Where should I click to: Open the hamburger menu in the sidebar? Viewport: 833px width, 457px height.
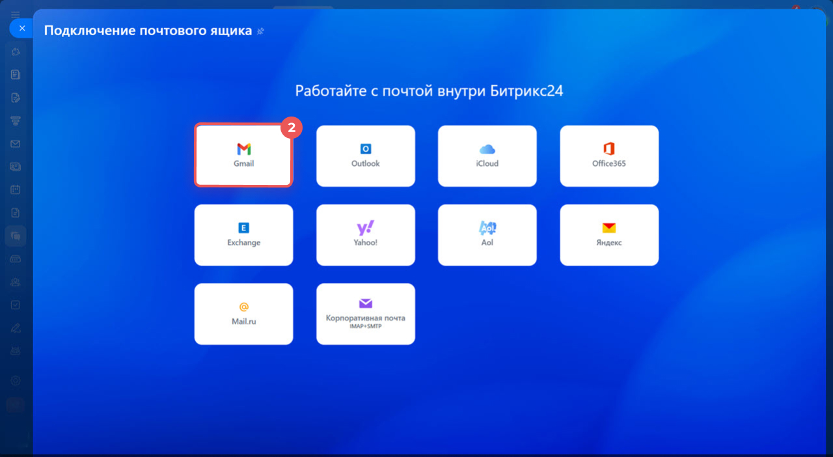click(x=16, y=14)
